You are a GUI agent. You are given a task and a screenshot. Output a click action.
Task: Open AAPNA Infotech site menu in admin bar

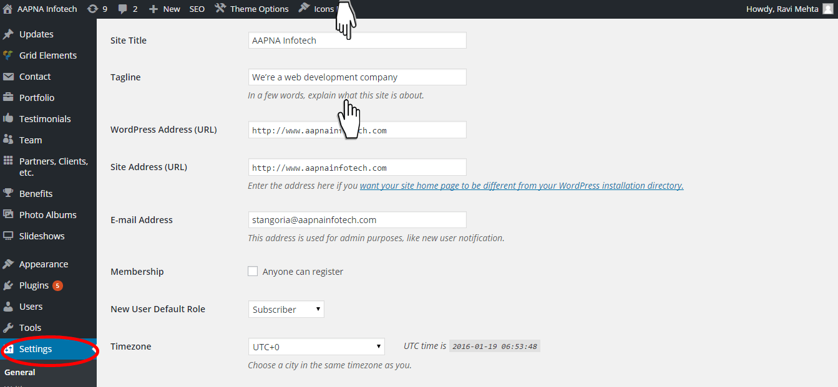point(47,9)
